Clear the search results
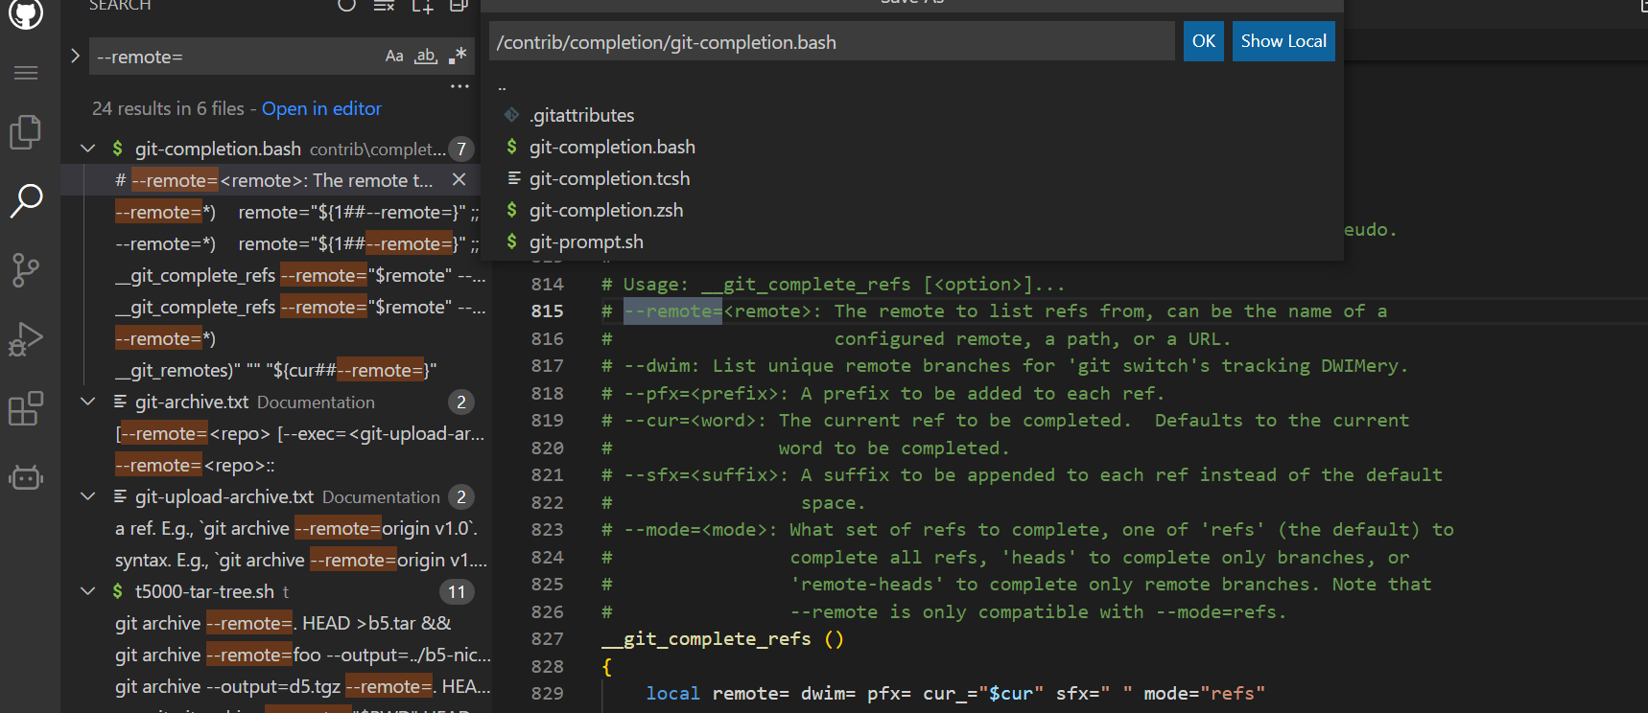Screen dimensions: 1648x713 (385, 5)
